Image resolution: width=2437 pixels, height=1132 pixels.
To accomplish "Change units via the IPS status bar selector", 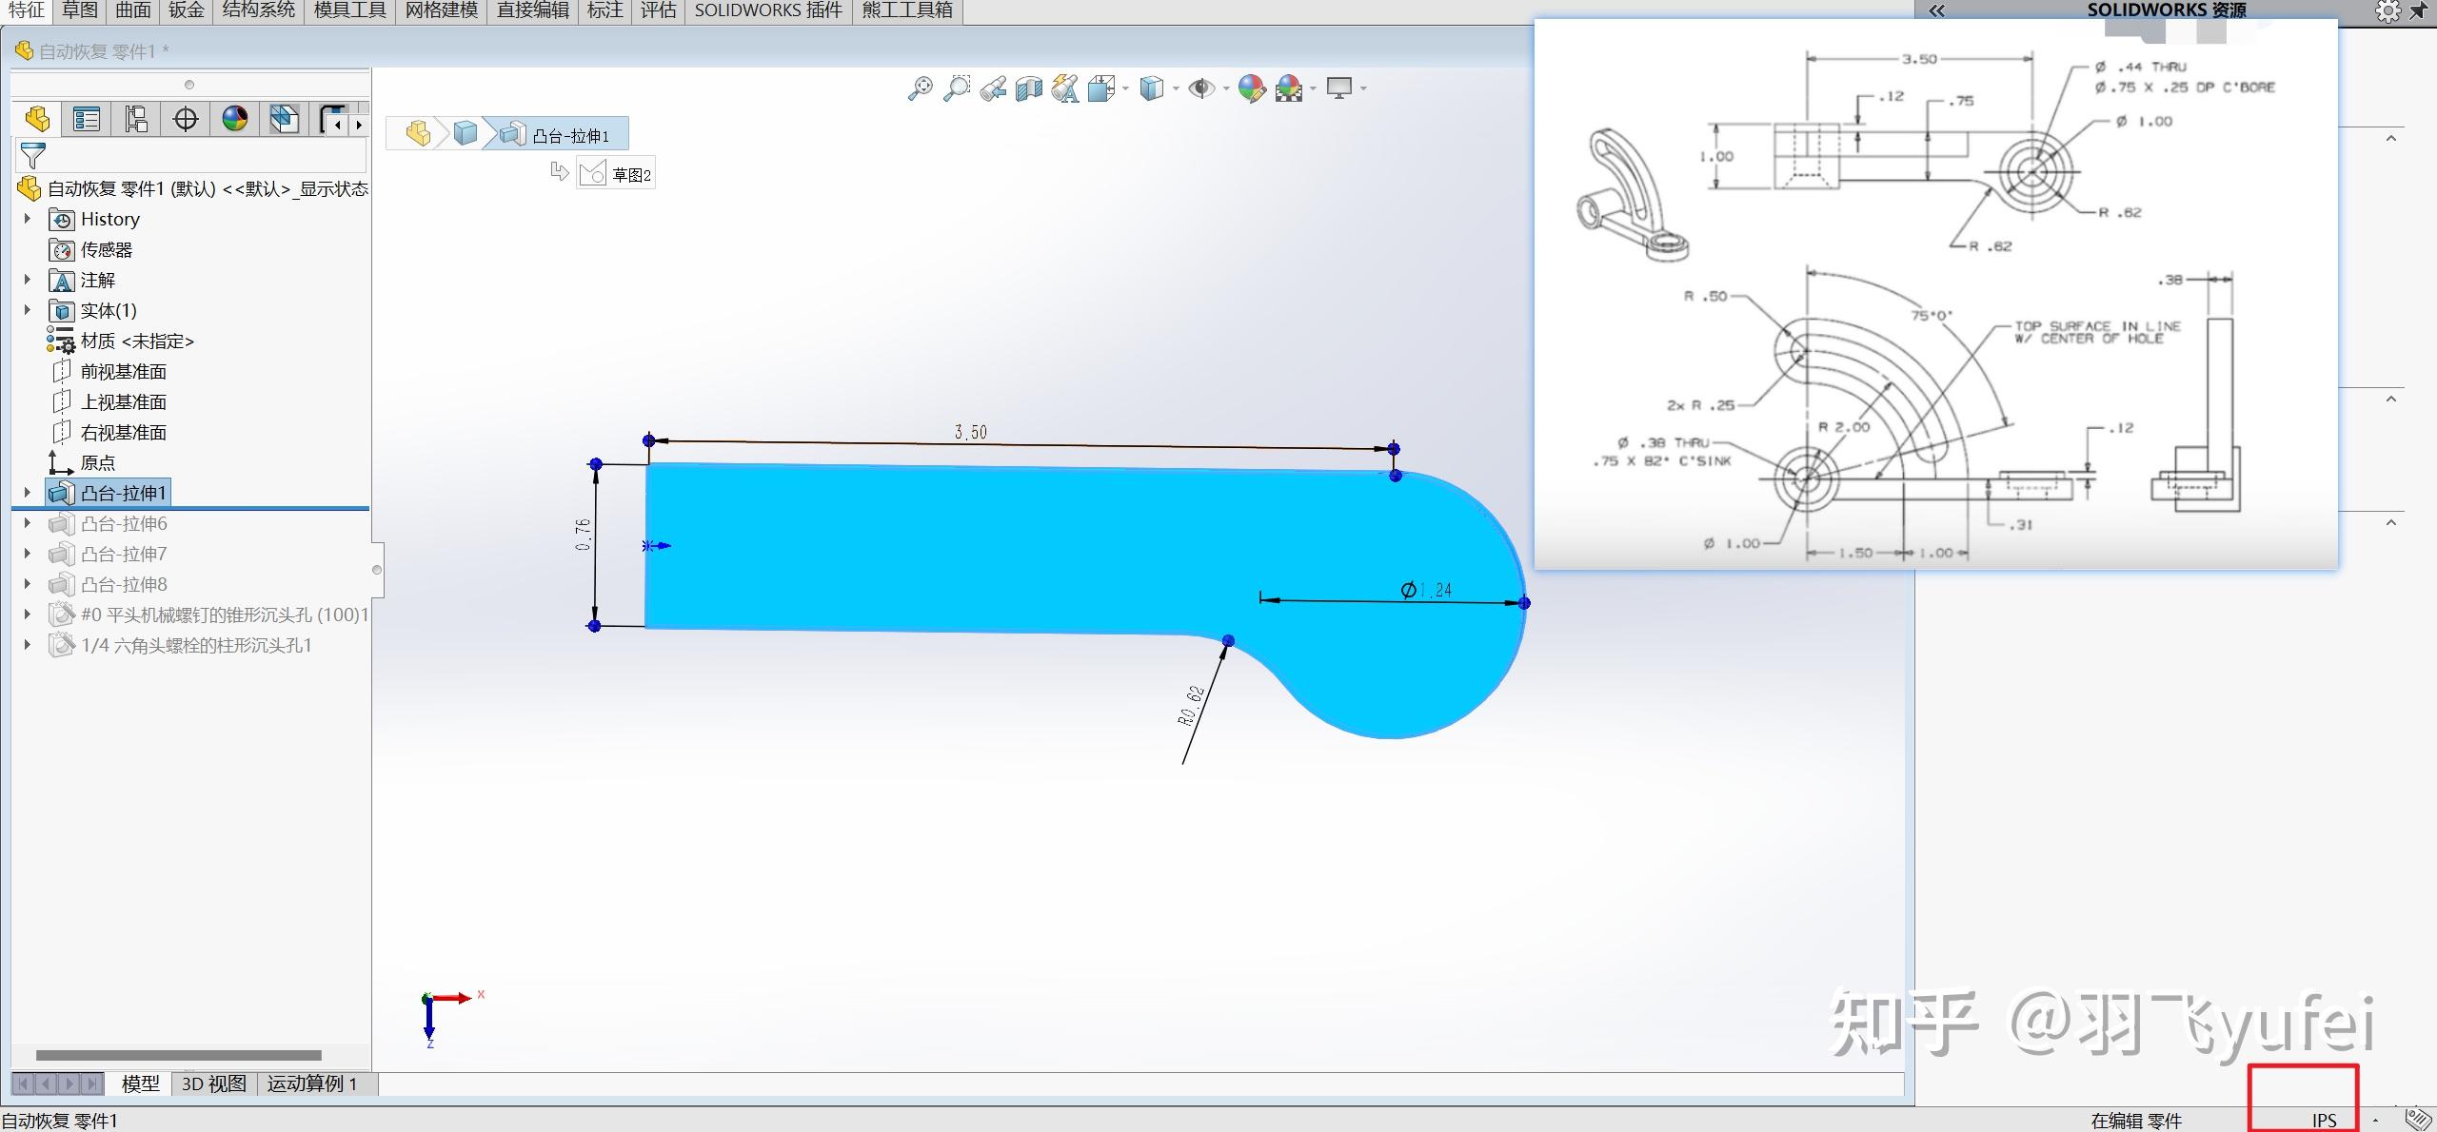I will coord(2325,1120).
